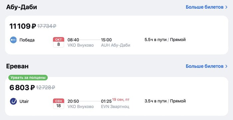This screenshot has height=120, width=233.
Task: Click 5.5ч в пути / Прямой flight info
Action: (165, 40)
